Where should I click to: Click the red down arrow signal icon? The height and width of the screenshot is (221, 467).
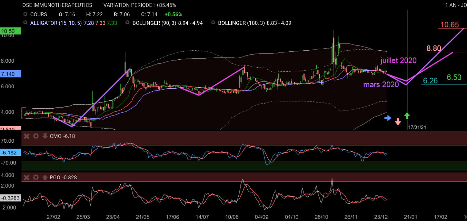click(398, 122)
